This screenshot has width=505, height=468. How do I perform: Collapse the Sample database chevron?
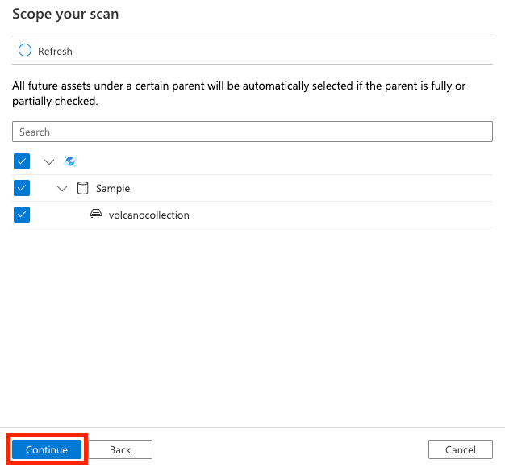click(62, 189)
